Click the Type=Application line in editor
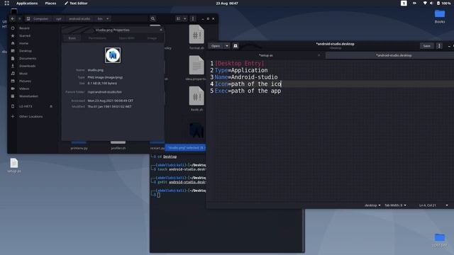 (241, 71)
